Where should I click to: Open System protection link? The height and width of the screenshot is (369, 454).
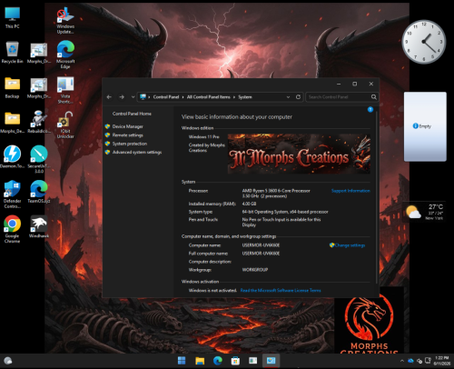pos(130,144)
